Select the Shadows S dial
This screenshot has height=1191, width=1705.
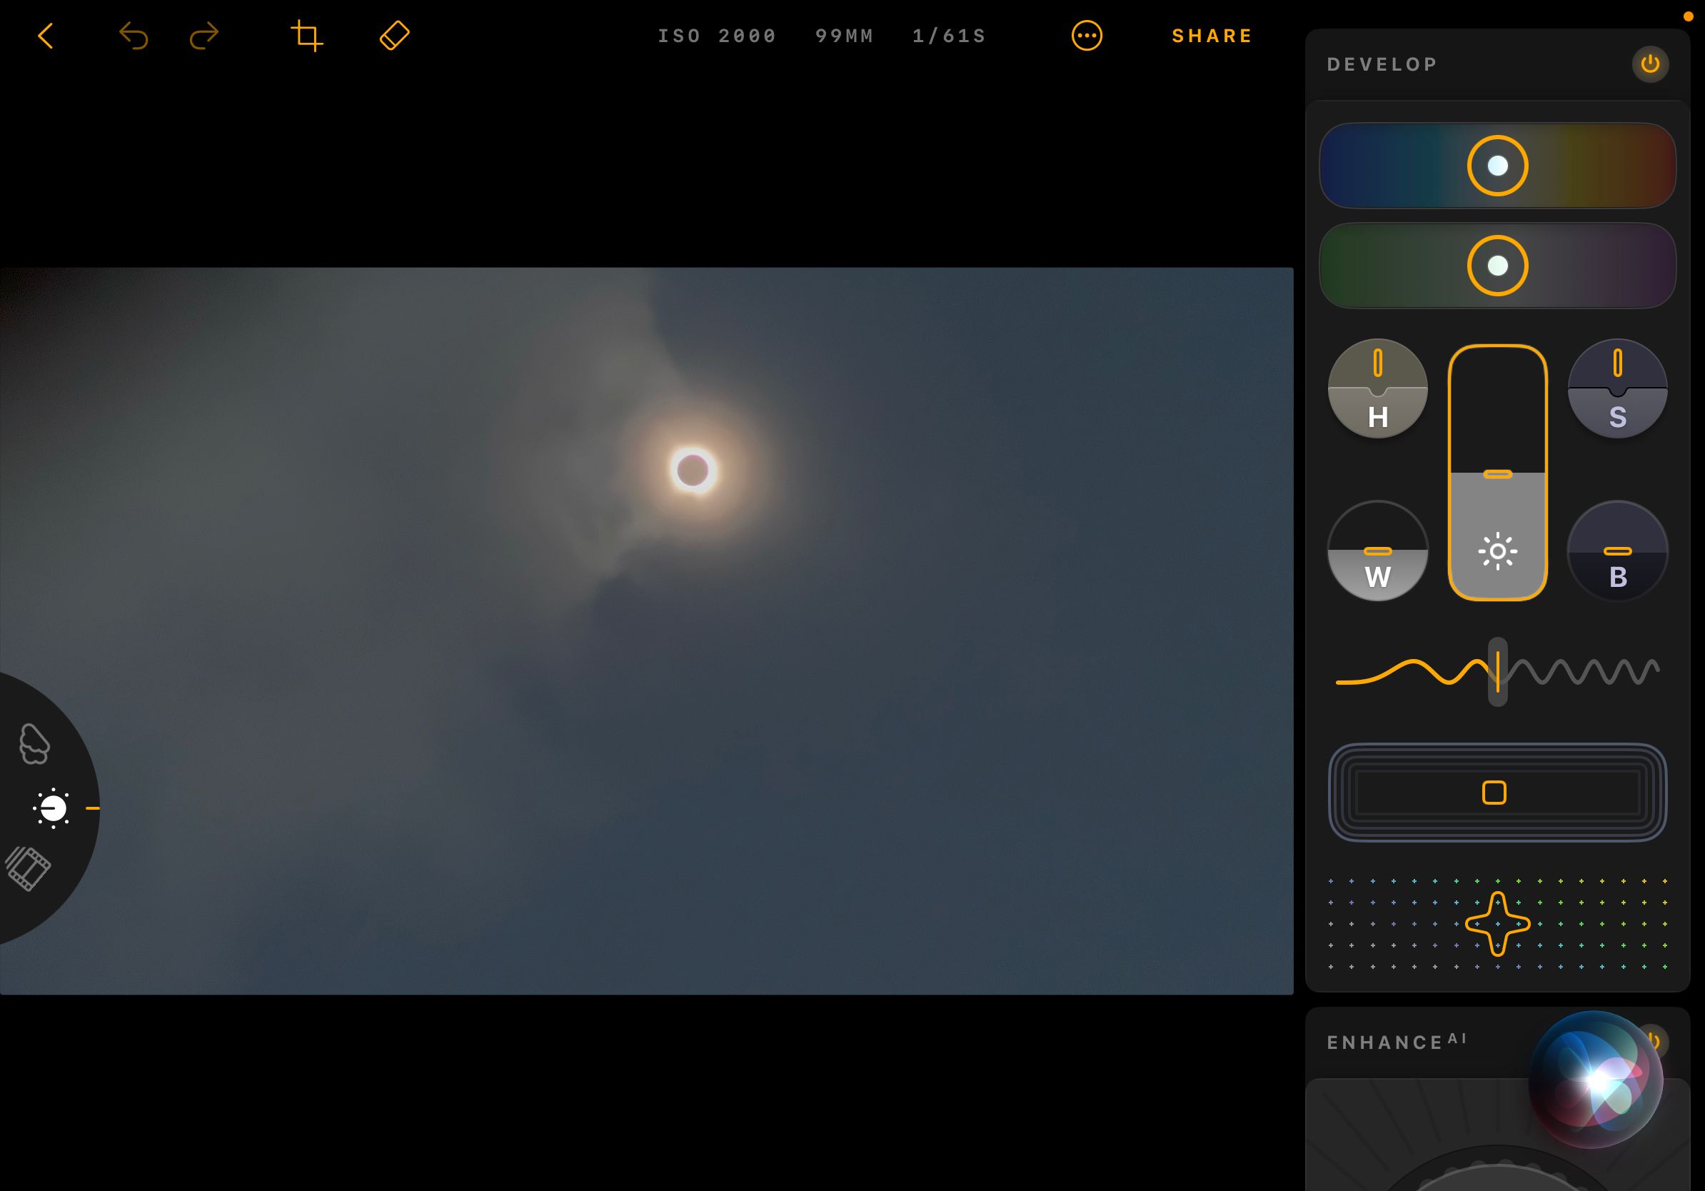[1617, 389]
